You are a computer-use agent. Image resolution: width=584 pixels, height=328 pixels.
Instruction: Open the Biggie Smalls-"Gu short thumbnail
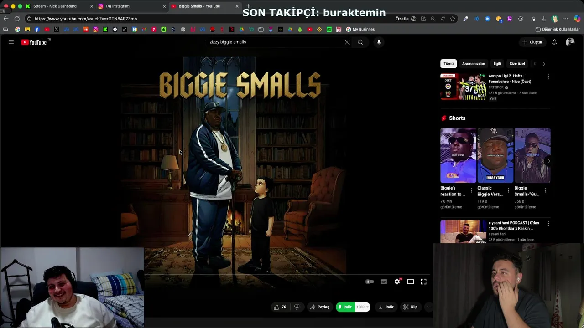click(532, 155)
